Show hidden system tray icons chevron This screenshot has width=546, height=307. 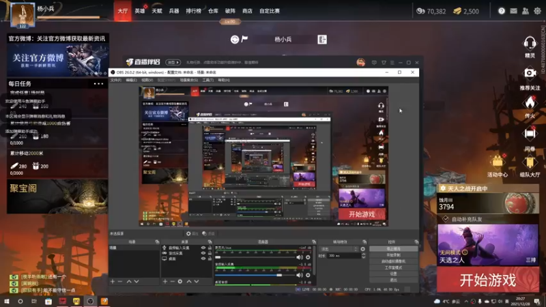coord(466,302)
